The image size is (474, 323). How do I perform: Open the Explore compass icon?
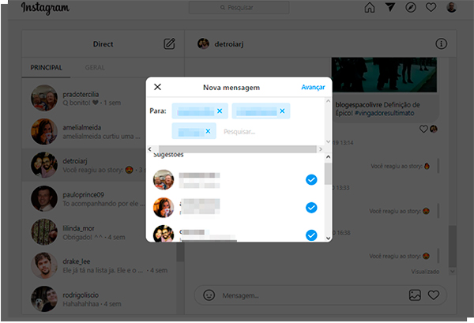(x=411, y=7)
